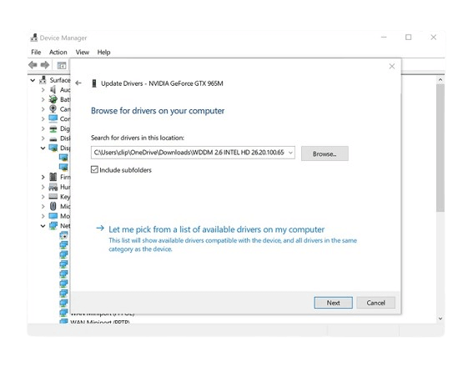This screenshot has width=473, height=367.
Task: Select the first network adapter device icon
Action: 63,235
